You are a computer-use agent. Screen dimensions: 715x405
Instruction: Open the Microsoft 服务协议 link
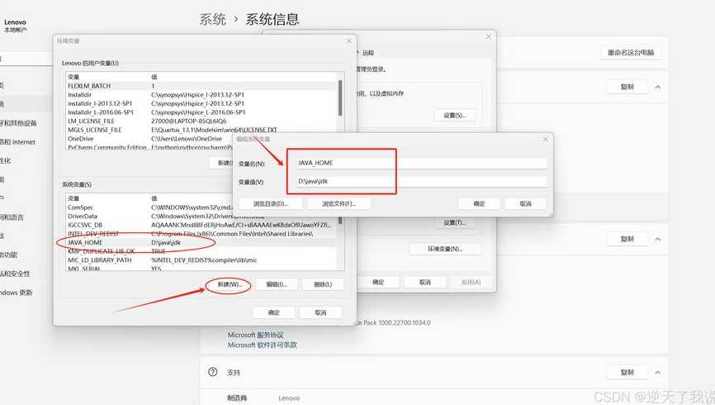coord(255,335)
